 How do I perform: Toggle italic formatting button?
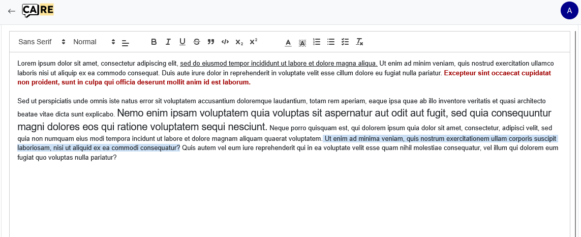pos(168,42)
